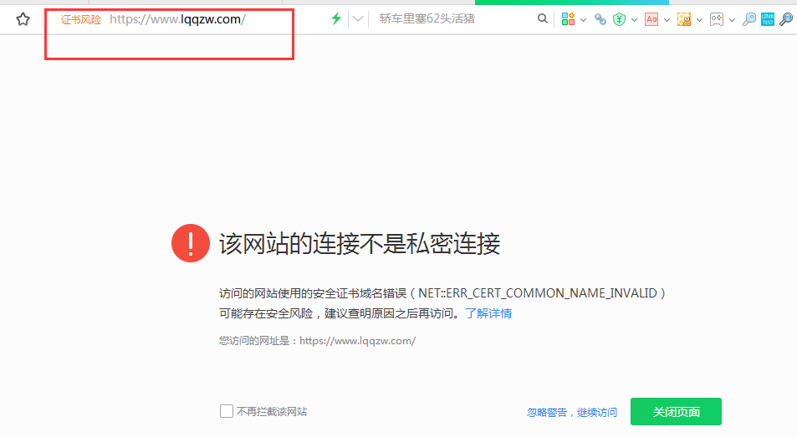This screenshot has height=437, width=797.
Task: Click the NET::ERR_CERT_COMMON_NAME_INVALID error text
Action: 538,292
